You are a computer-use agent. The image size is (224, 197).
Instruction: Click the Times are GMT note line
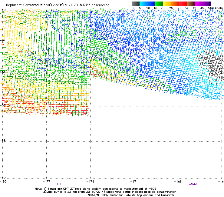click(96, 189)
